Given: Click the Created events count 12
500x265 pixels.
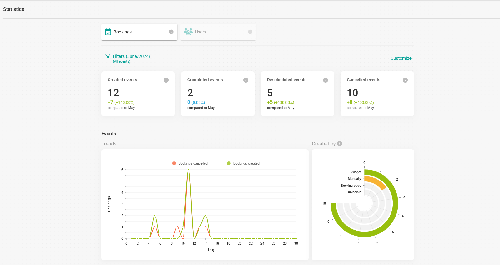Looking at the screenshot, I should (x=113, y=93).
